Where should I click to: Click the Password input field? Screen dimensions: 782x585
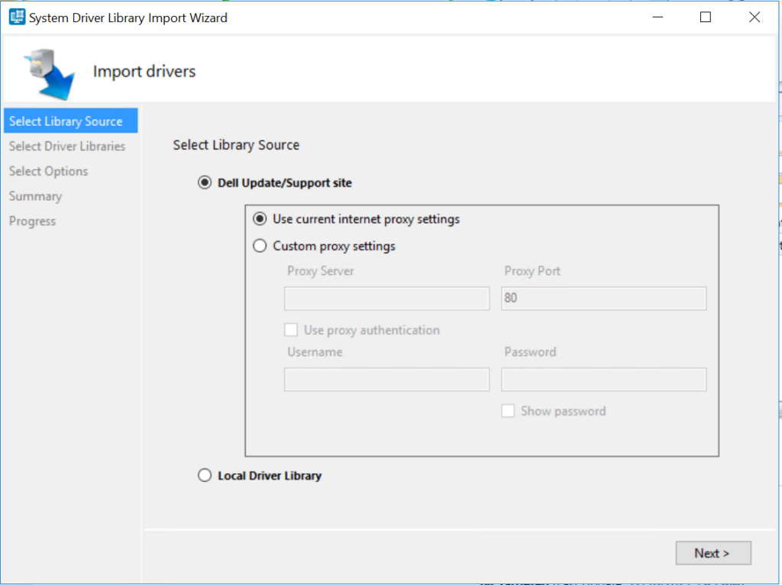click(604, 380)
